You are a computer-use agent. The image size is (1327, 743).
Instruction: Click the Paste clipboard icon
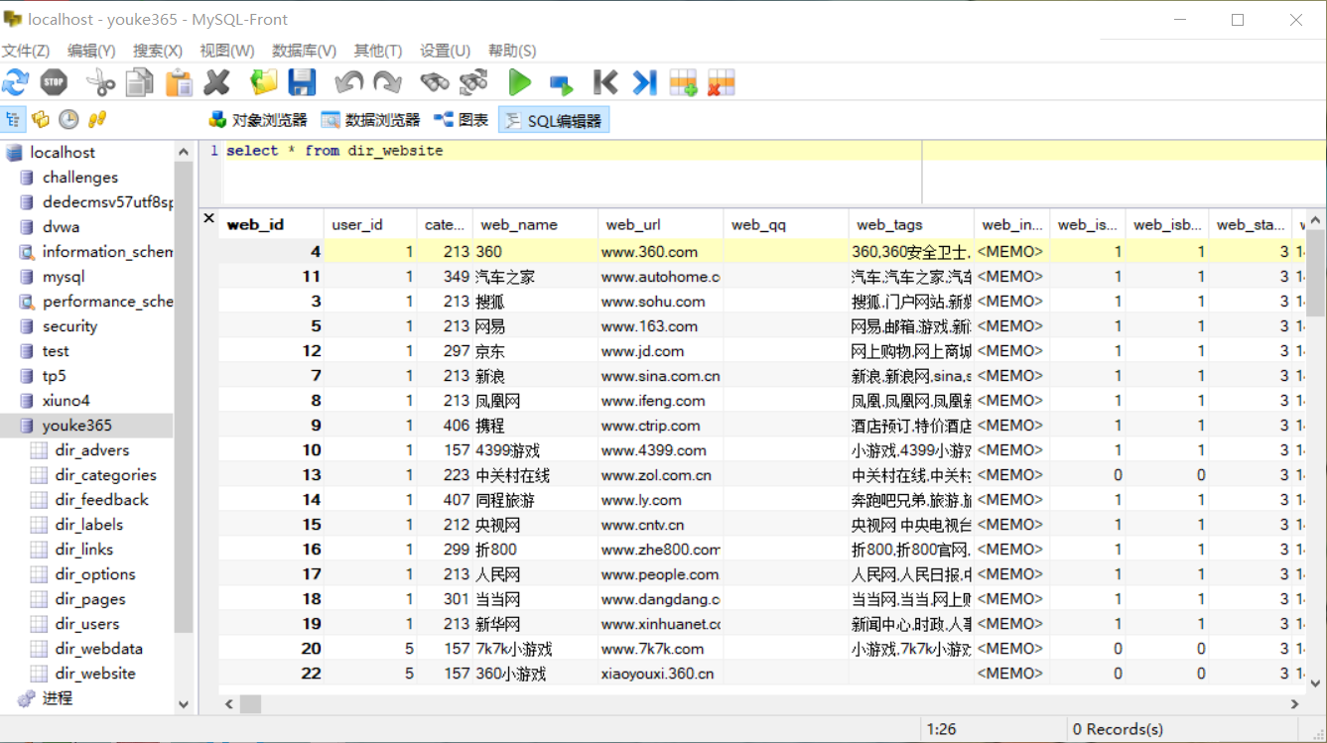coord(179,82)
